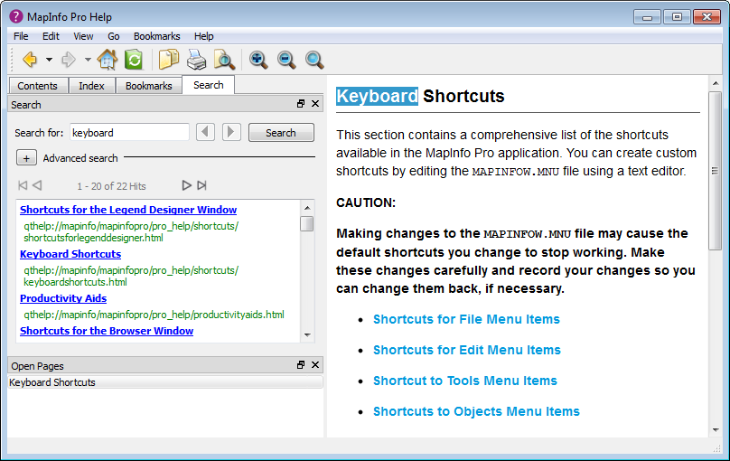Go to first page of hits

click(23, 185)
